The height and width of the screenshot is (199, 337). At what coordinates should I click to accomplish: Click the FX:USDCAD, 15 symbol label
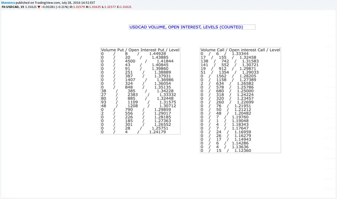pyautogui.click(x=13, y=7)
